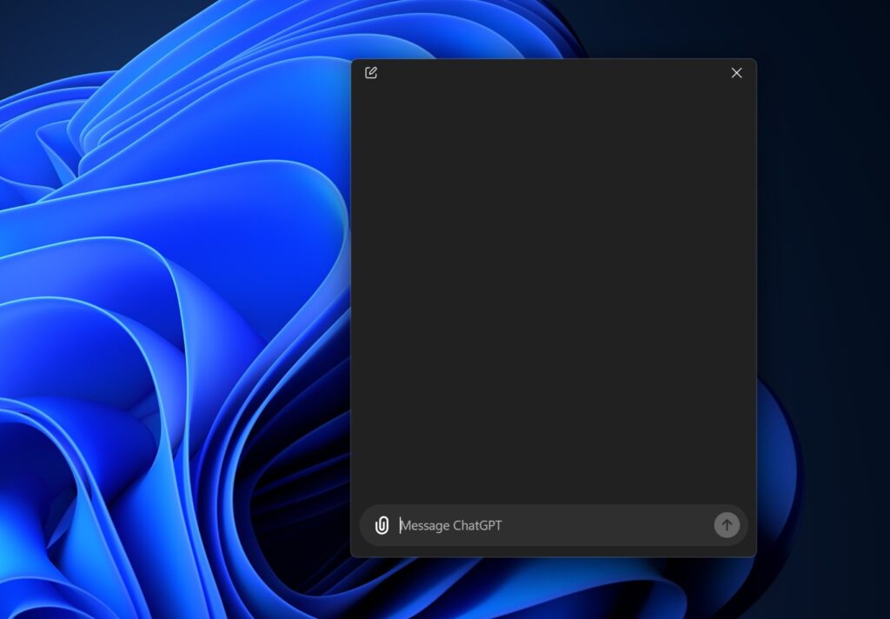Click the attachment clip next to the prompt
The width and height of the screenshot is (890, 619).
pyautogui.click(x=381, y=525)
